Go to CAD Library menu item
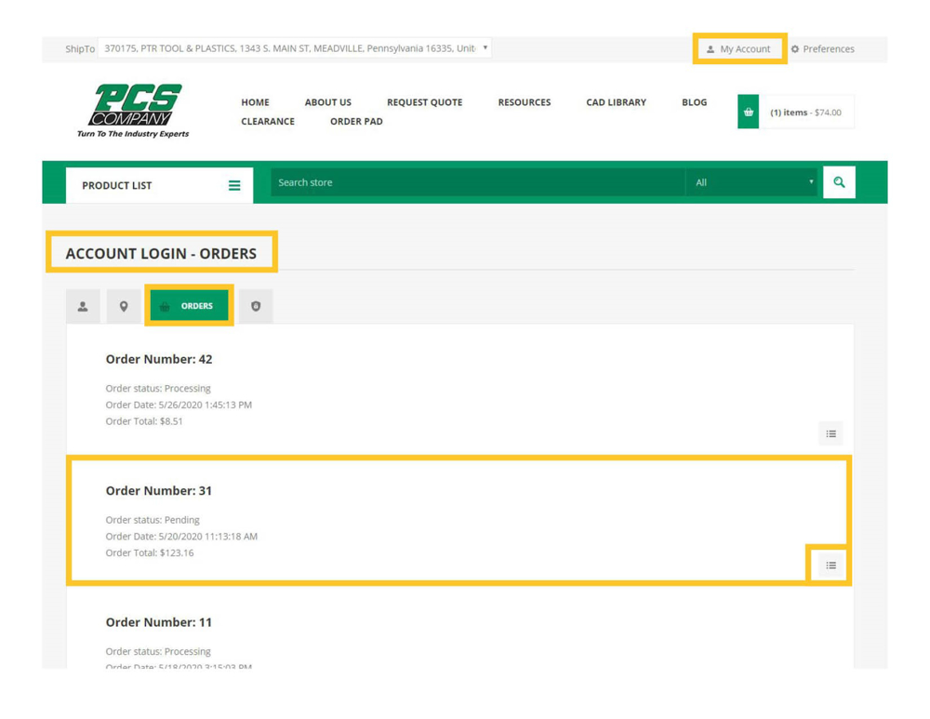This screenshot has height=719, width=930. (x=616, y=102)
